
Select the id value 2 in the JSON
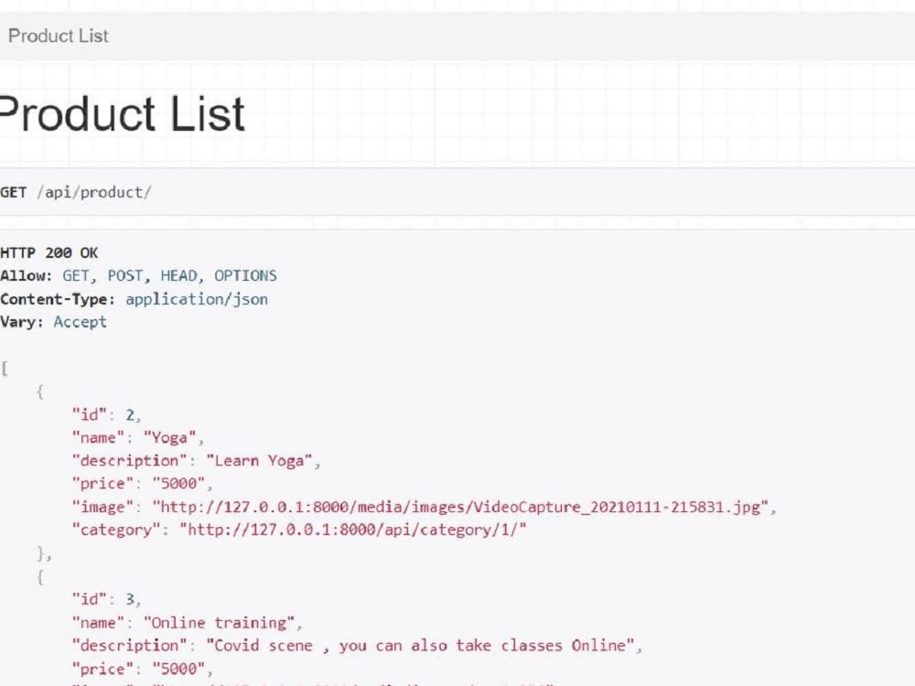(x=130, y=414)
